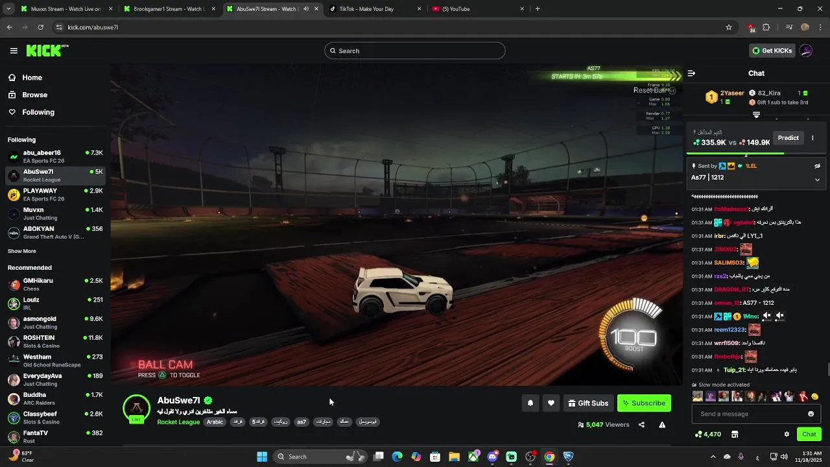Focus the Kick search field
830x467 pixels.
tap(415, 51)
